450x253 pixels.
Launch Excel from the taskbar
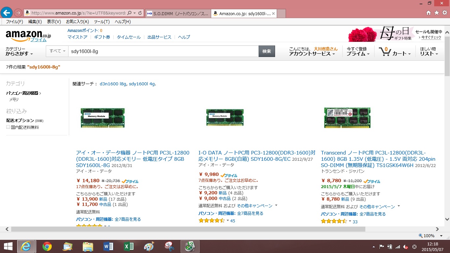point(129,246)
